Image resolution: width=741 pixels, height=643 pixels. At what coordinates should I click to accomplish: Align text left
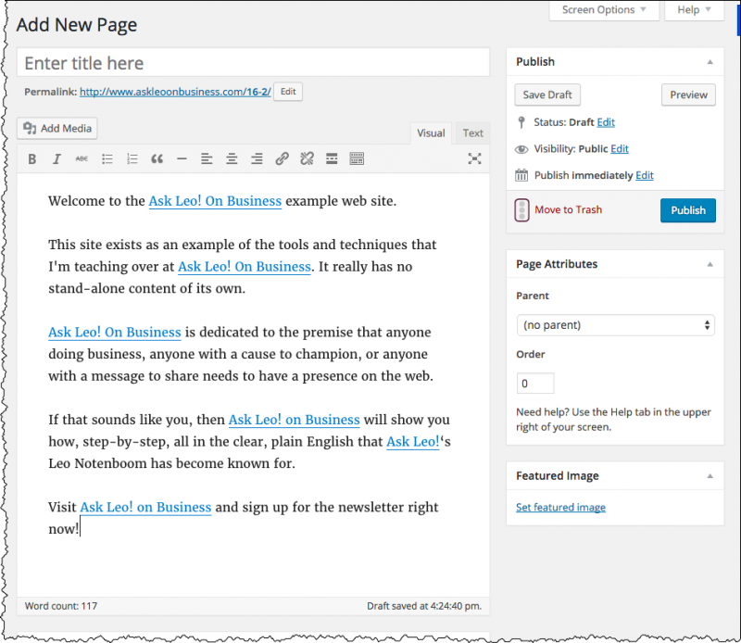click(x=207, y=158)
